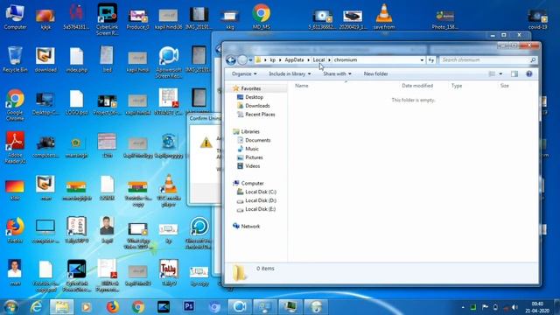Select the covid-19 desktop icon
The image size is (560, 315).
point(537,19)
